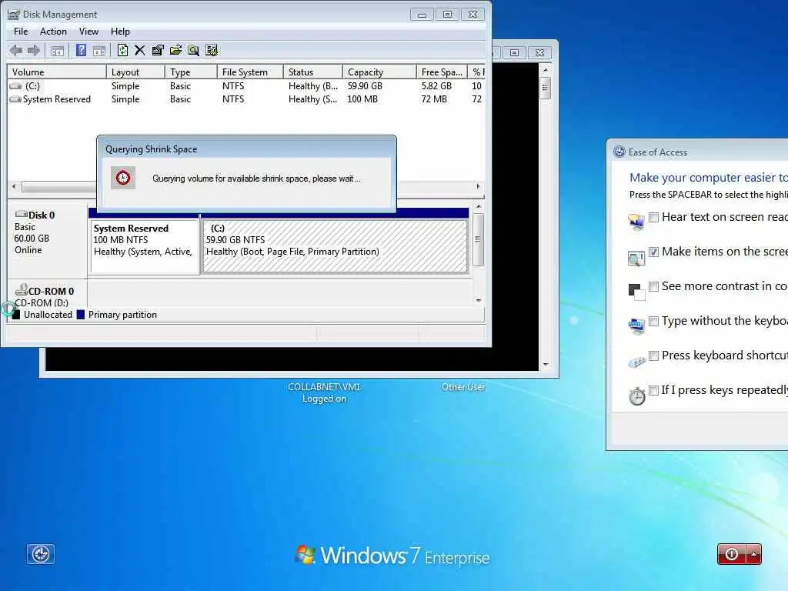Click disk graphical view scroll up arrow
This screenshot has height=591, width=788.
tap(479, 206)
